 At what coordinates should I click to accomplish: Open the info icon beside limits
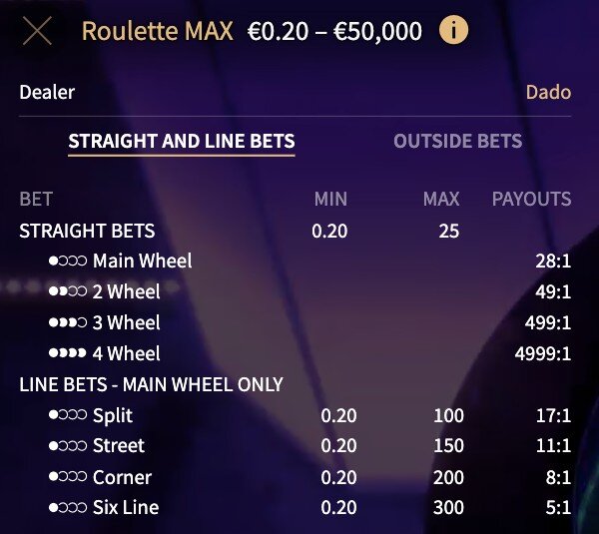click(x=453, y=30)
